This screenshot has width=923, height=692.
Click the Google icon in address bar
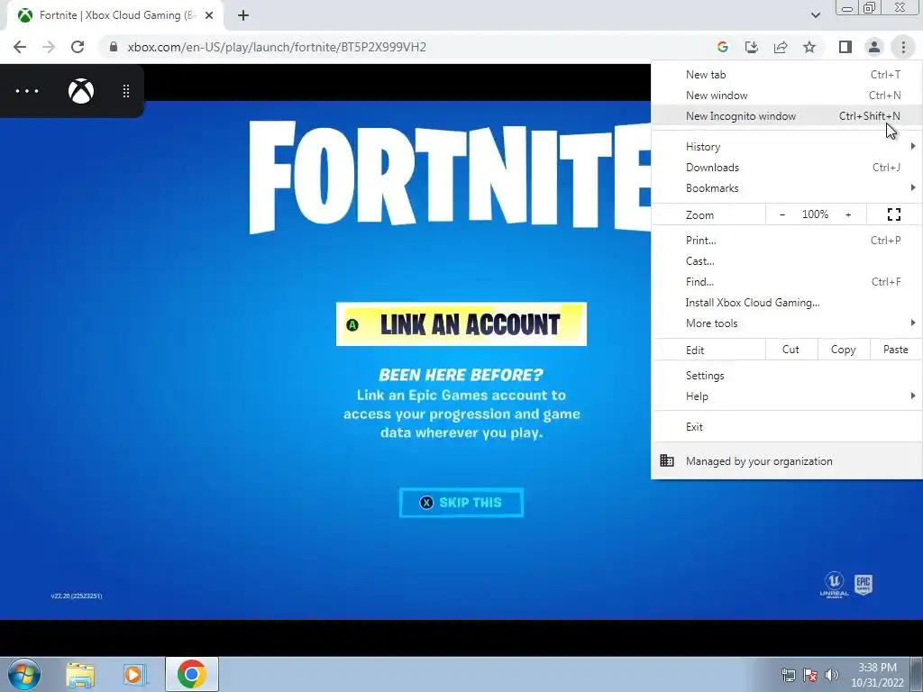pyautogui.click(x=723, y=47)
